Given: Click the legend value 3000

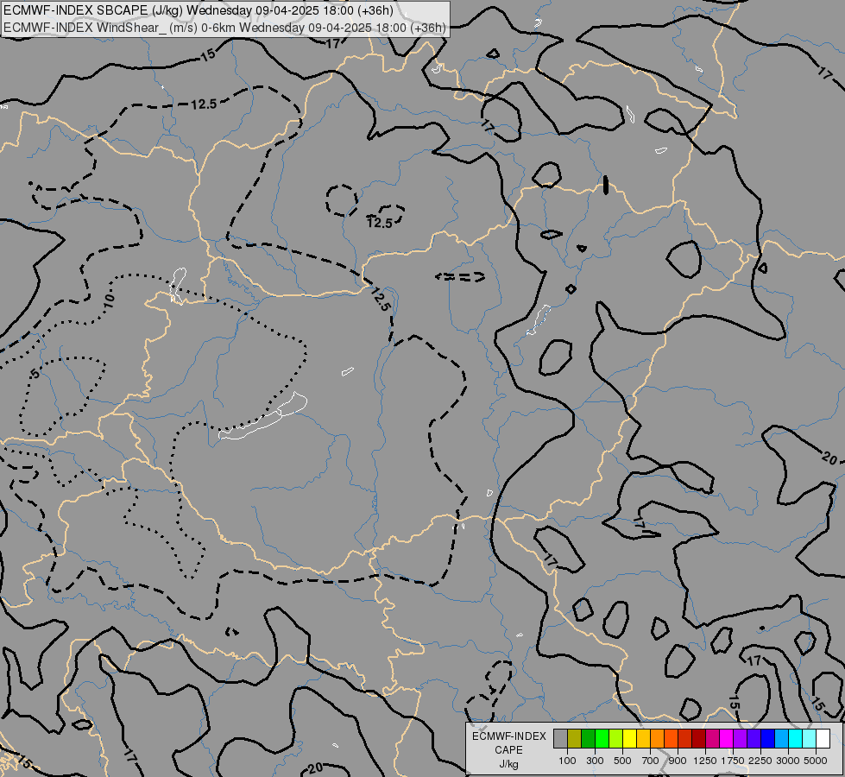Looking at the screenshot, I should [788, 761].
